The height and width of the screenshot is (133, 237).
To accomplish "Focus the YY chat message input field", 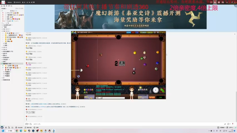I will point(127,124).
